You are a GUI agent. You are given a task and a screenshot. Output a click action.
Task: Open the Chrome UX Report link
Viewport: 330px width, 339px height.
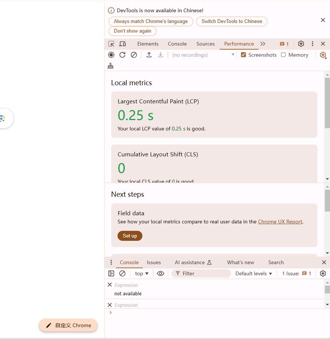click(280, 222)
